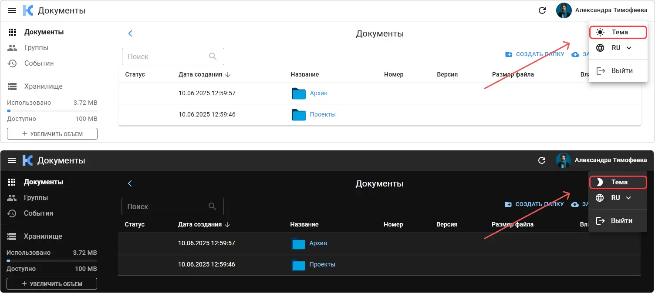Select Выйти in the light-theme user menu

(x=618, y=71)
